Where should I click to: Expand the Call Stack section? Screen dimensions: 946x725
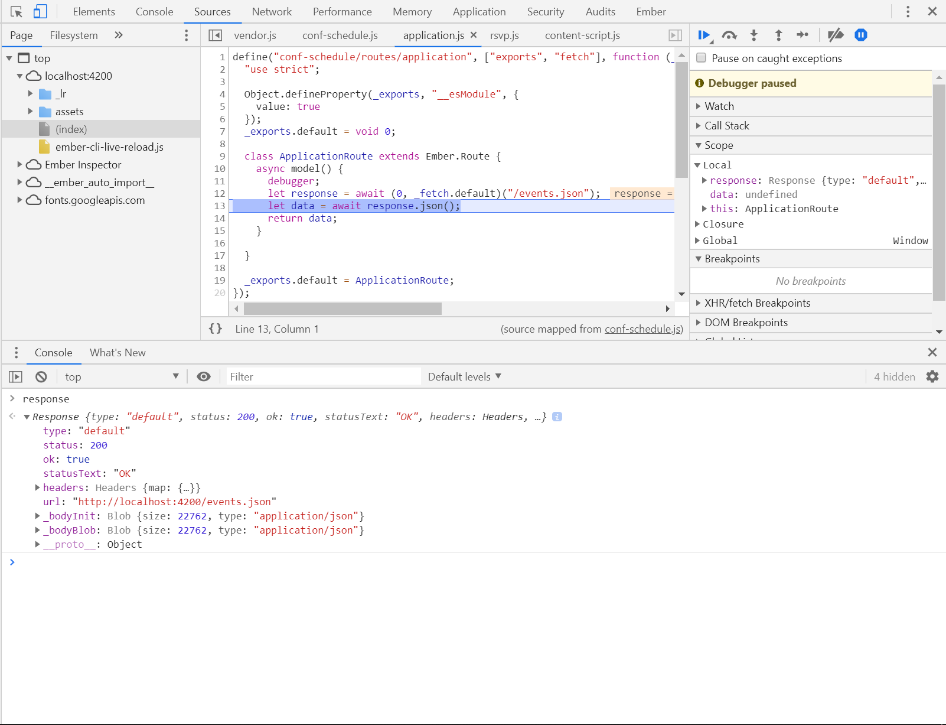(726, 126)
